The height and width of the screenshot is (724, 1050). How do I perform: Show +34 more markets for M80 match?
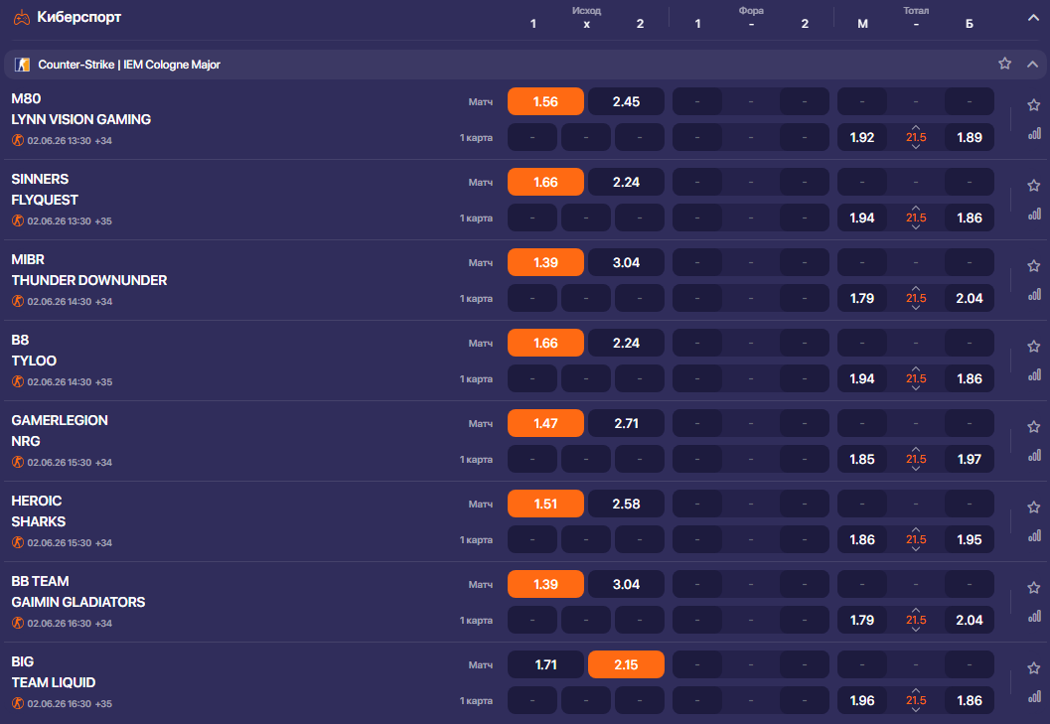[103, 141]
